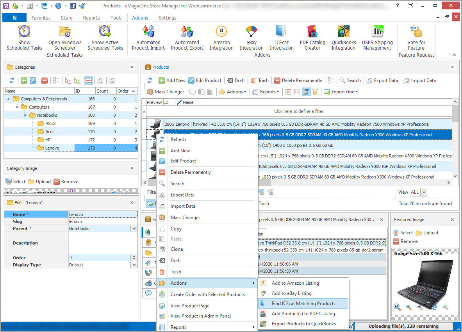Switch to the Reports ribbon tab
Screen dimensions: 462x332
91,18
